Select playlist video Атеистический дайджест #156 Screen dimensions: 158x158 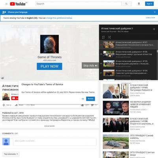[x=128, y=54]
